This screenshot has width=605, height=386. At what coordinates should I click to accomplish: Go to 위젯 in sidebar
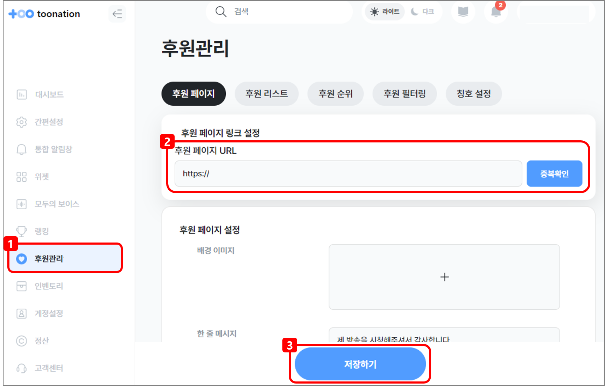coord(42,177)
